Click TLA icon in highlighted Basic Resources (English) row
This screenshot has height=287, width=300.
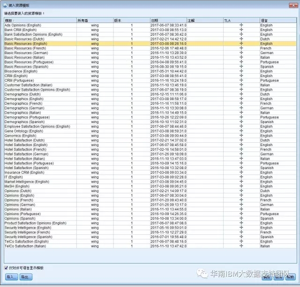point(241,44)
